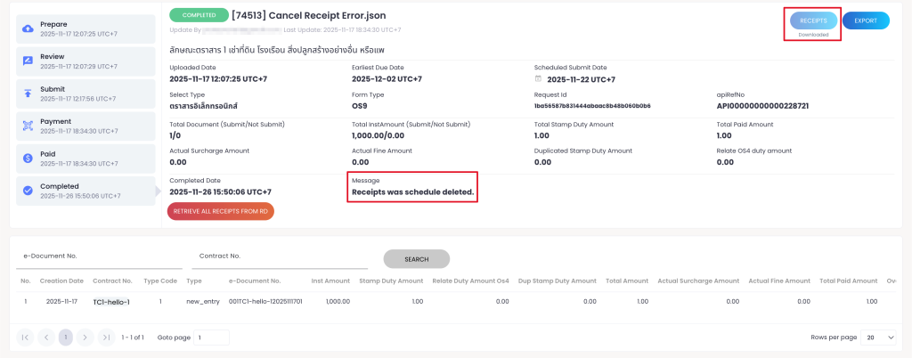
Task: Go to first page arrow
Action: tap(25, 338)
